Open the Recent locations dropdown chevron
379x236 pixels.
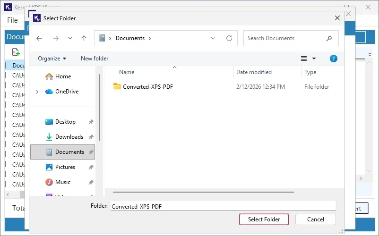(x=70, y=38)
